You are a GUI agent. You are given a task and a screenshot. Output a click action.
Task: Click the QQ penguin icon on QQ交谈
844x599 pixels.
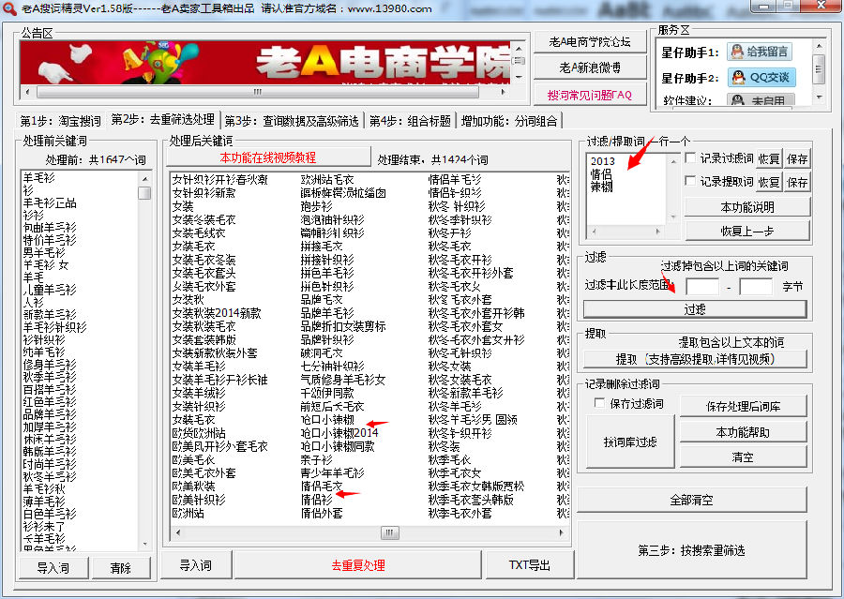(x=739, y=77)
